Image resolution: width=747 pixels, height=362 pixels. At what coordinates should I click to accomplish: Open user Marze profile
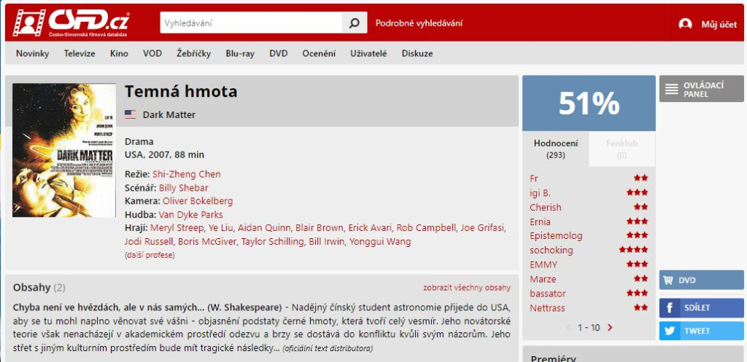pos(543,279)
